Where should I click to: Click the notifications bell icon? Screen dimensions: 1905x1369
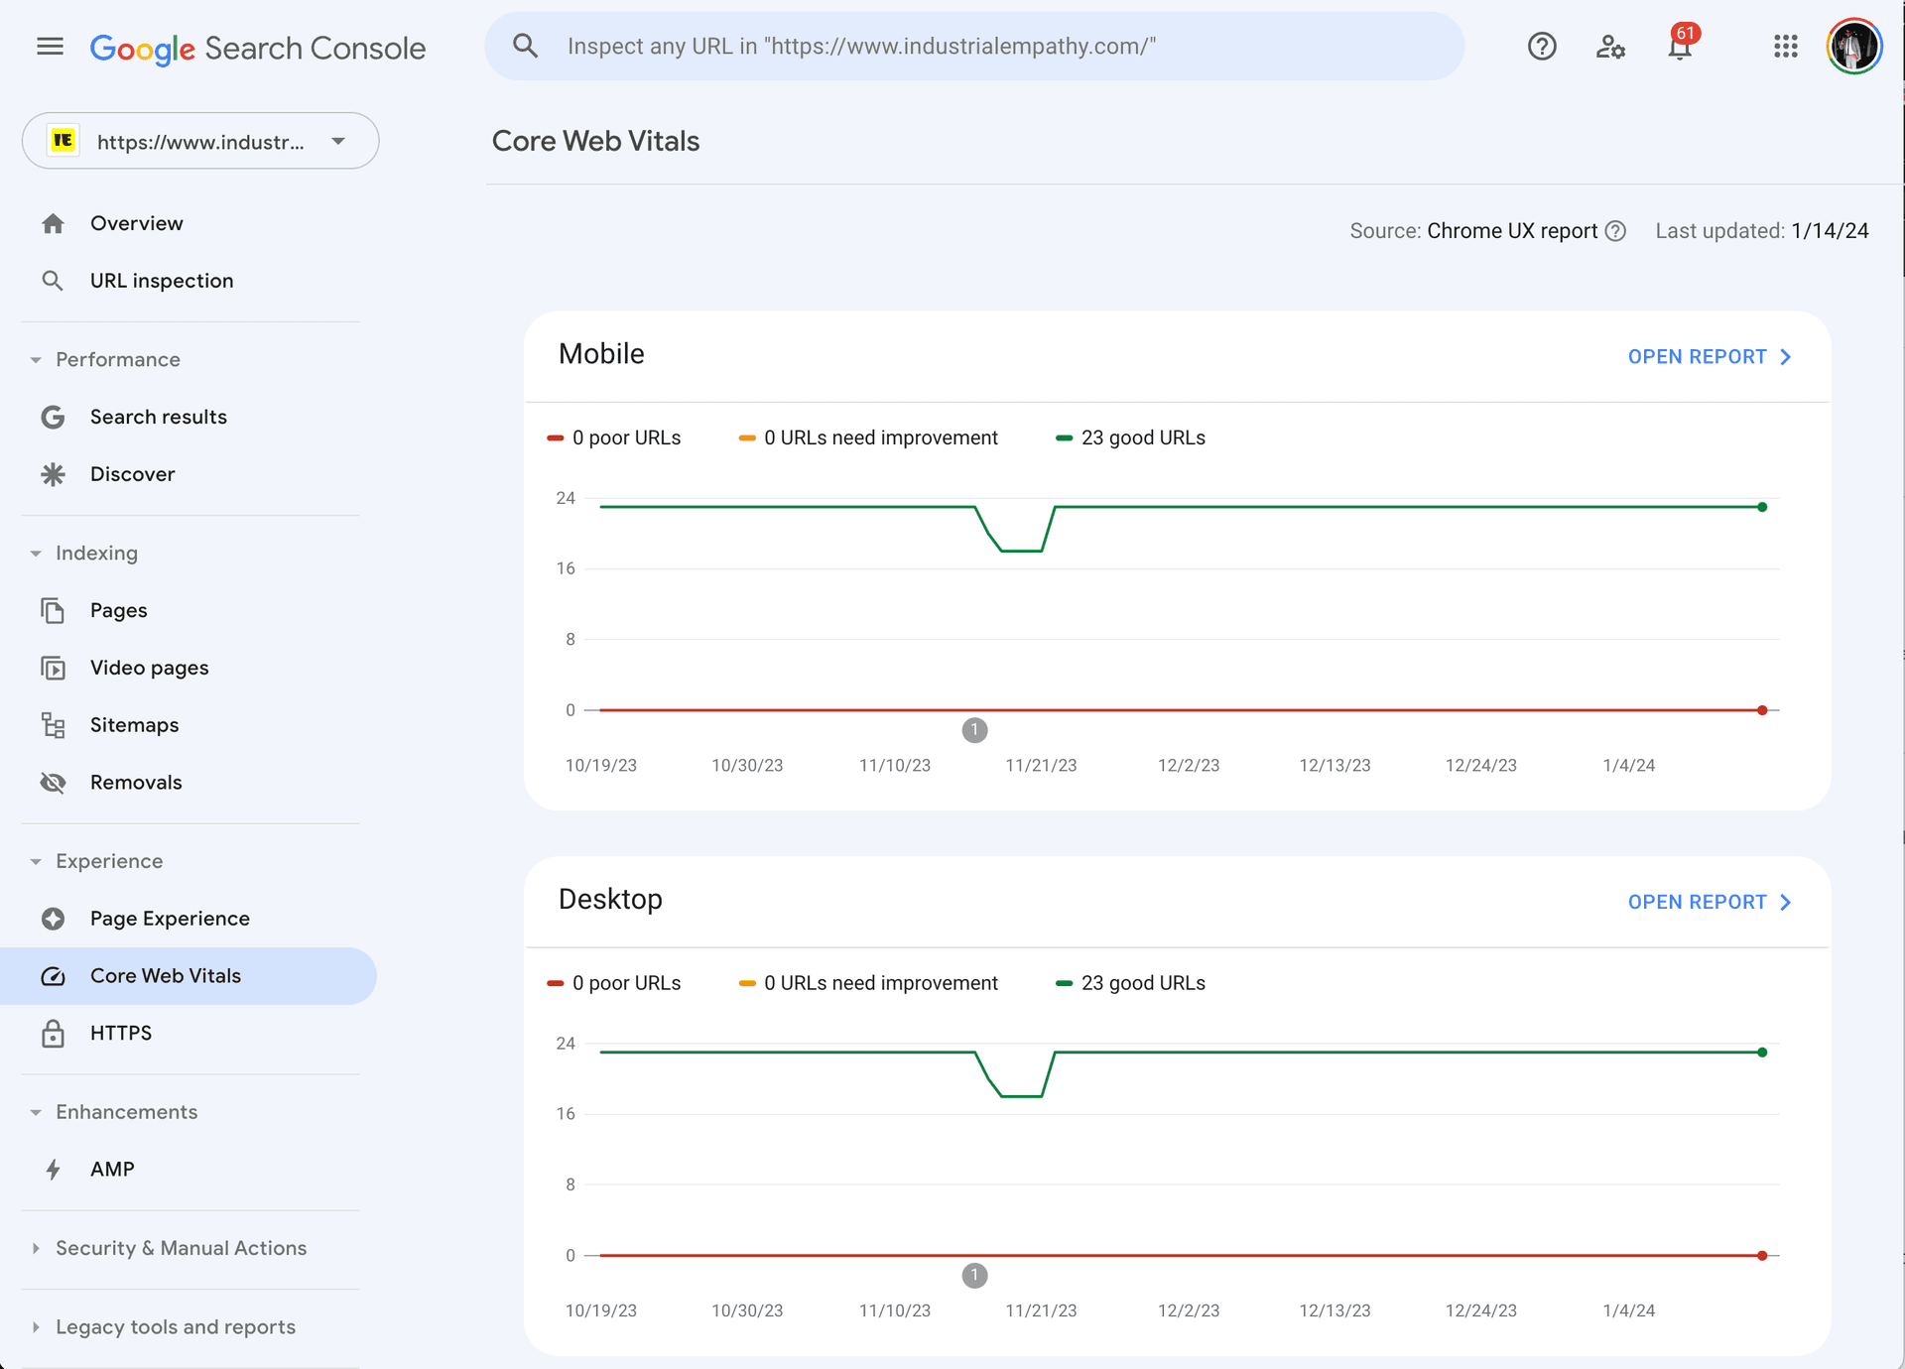pyautogui.click(x=1680, y=46)
